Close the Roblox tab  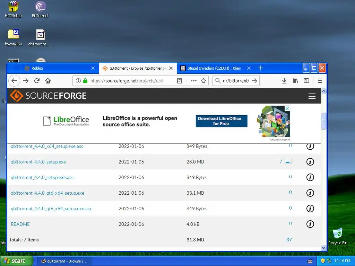(x=93, y=68)
